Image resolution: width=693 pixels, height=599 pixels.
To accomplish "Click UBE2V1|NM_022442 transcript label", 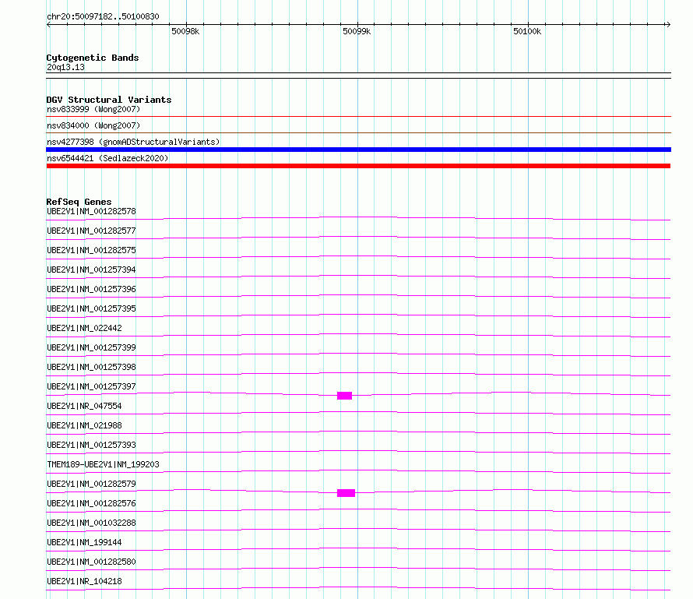I will [x=84, y=328].
